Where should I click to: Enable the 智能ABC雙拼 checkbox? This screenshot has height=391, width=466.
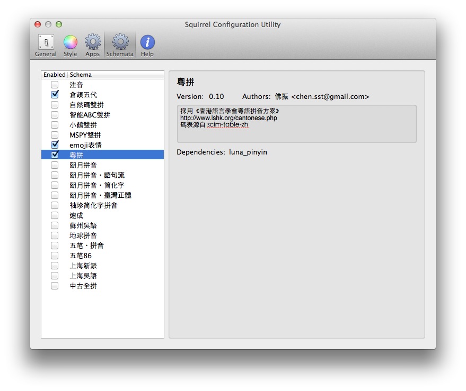pyautogui.click(x=55, y=115)
